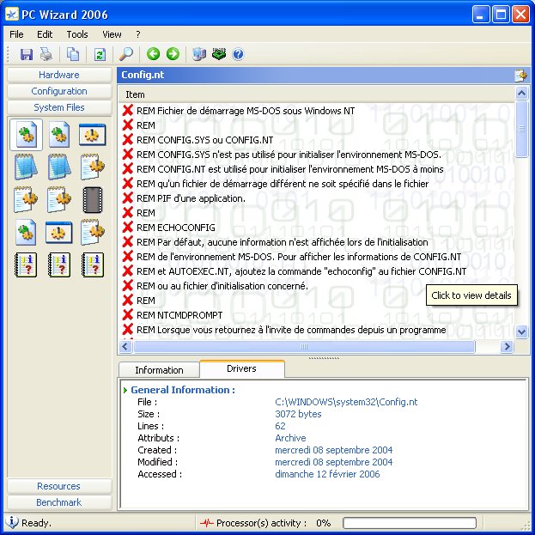This screenshot has height=535, width=535.
Task: Select row 'REM PIF d'une application.'
Action: click(317, 198)
